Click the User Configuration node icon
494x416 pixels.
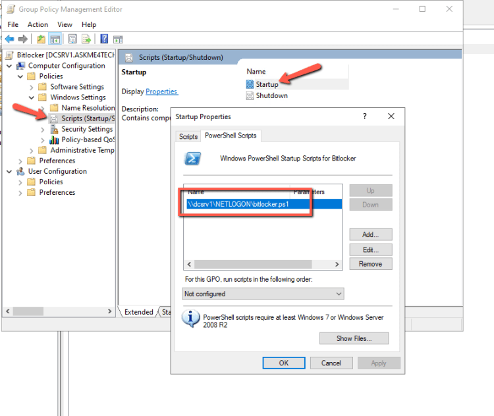coord(20,171)
